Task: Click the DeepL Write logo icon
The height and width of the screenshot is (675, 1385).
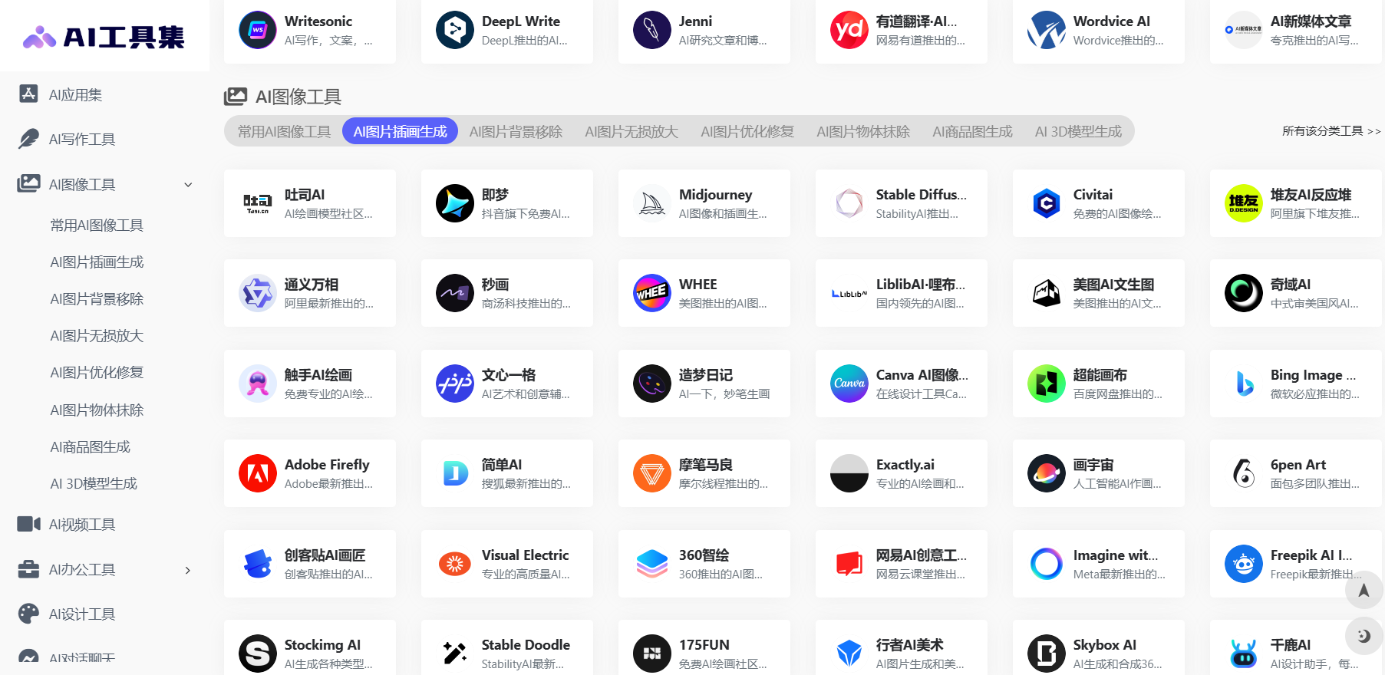Action: 455,30
